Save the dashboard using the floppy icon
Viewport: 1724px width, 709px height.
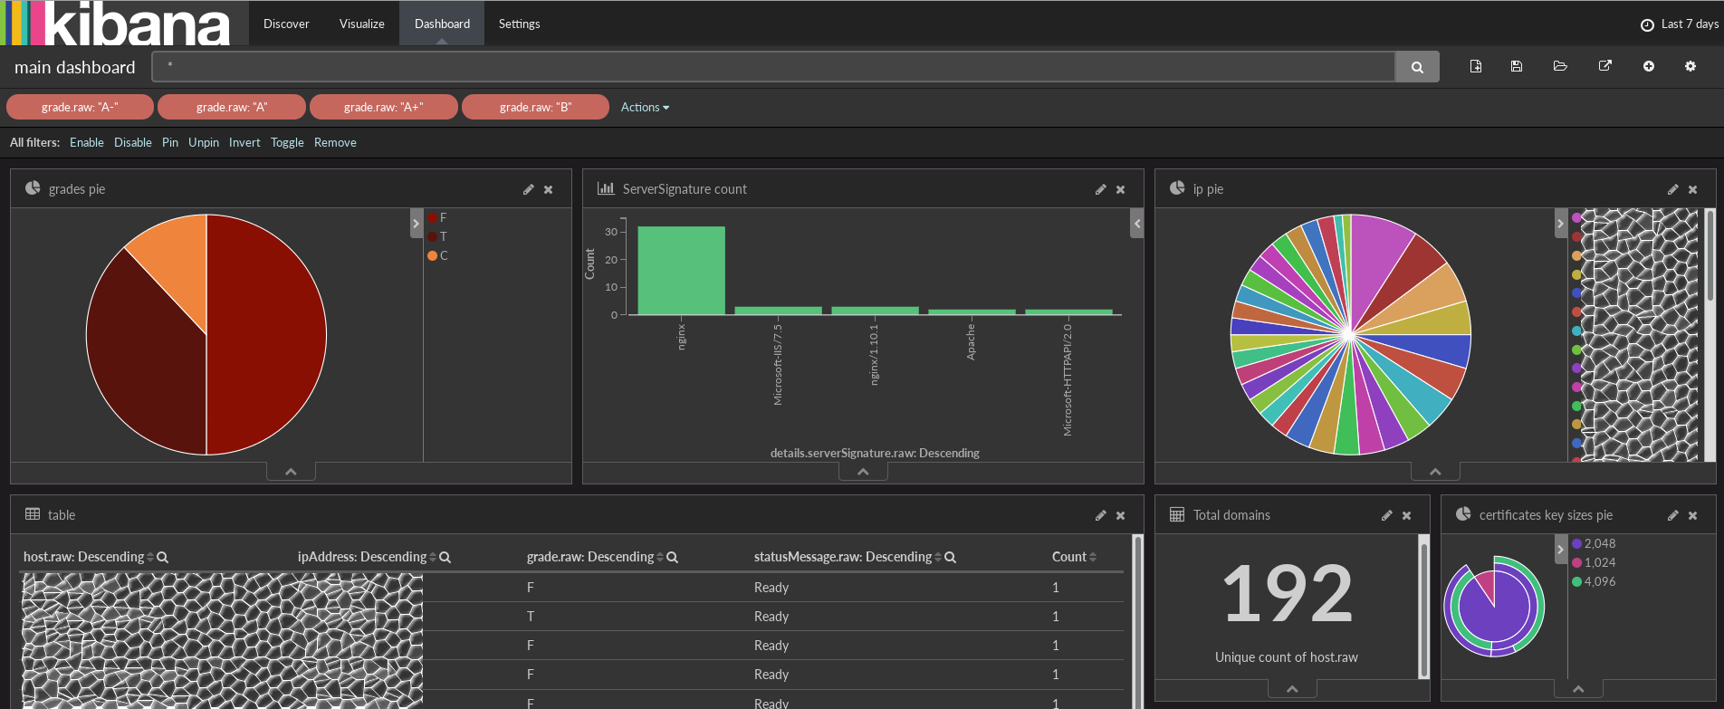pos(1517,66)
